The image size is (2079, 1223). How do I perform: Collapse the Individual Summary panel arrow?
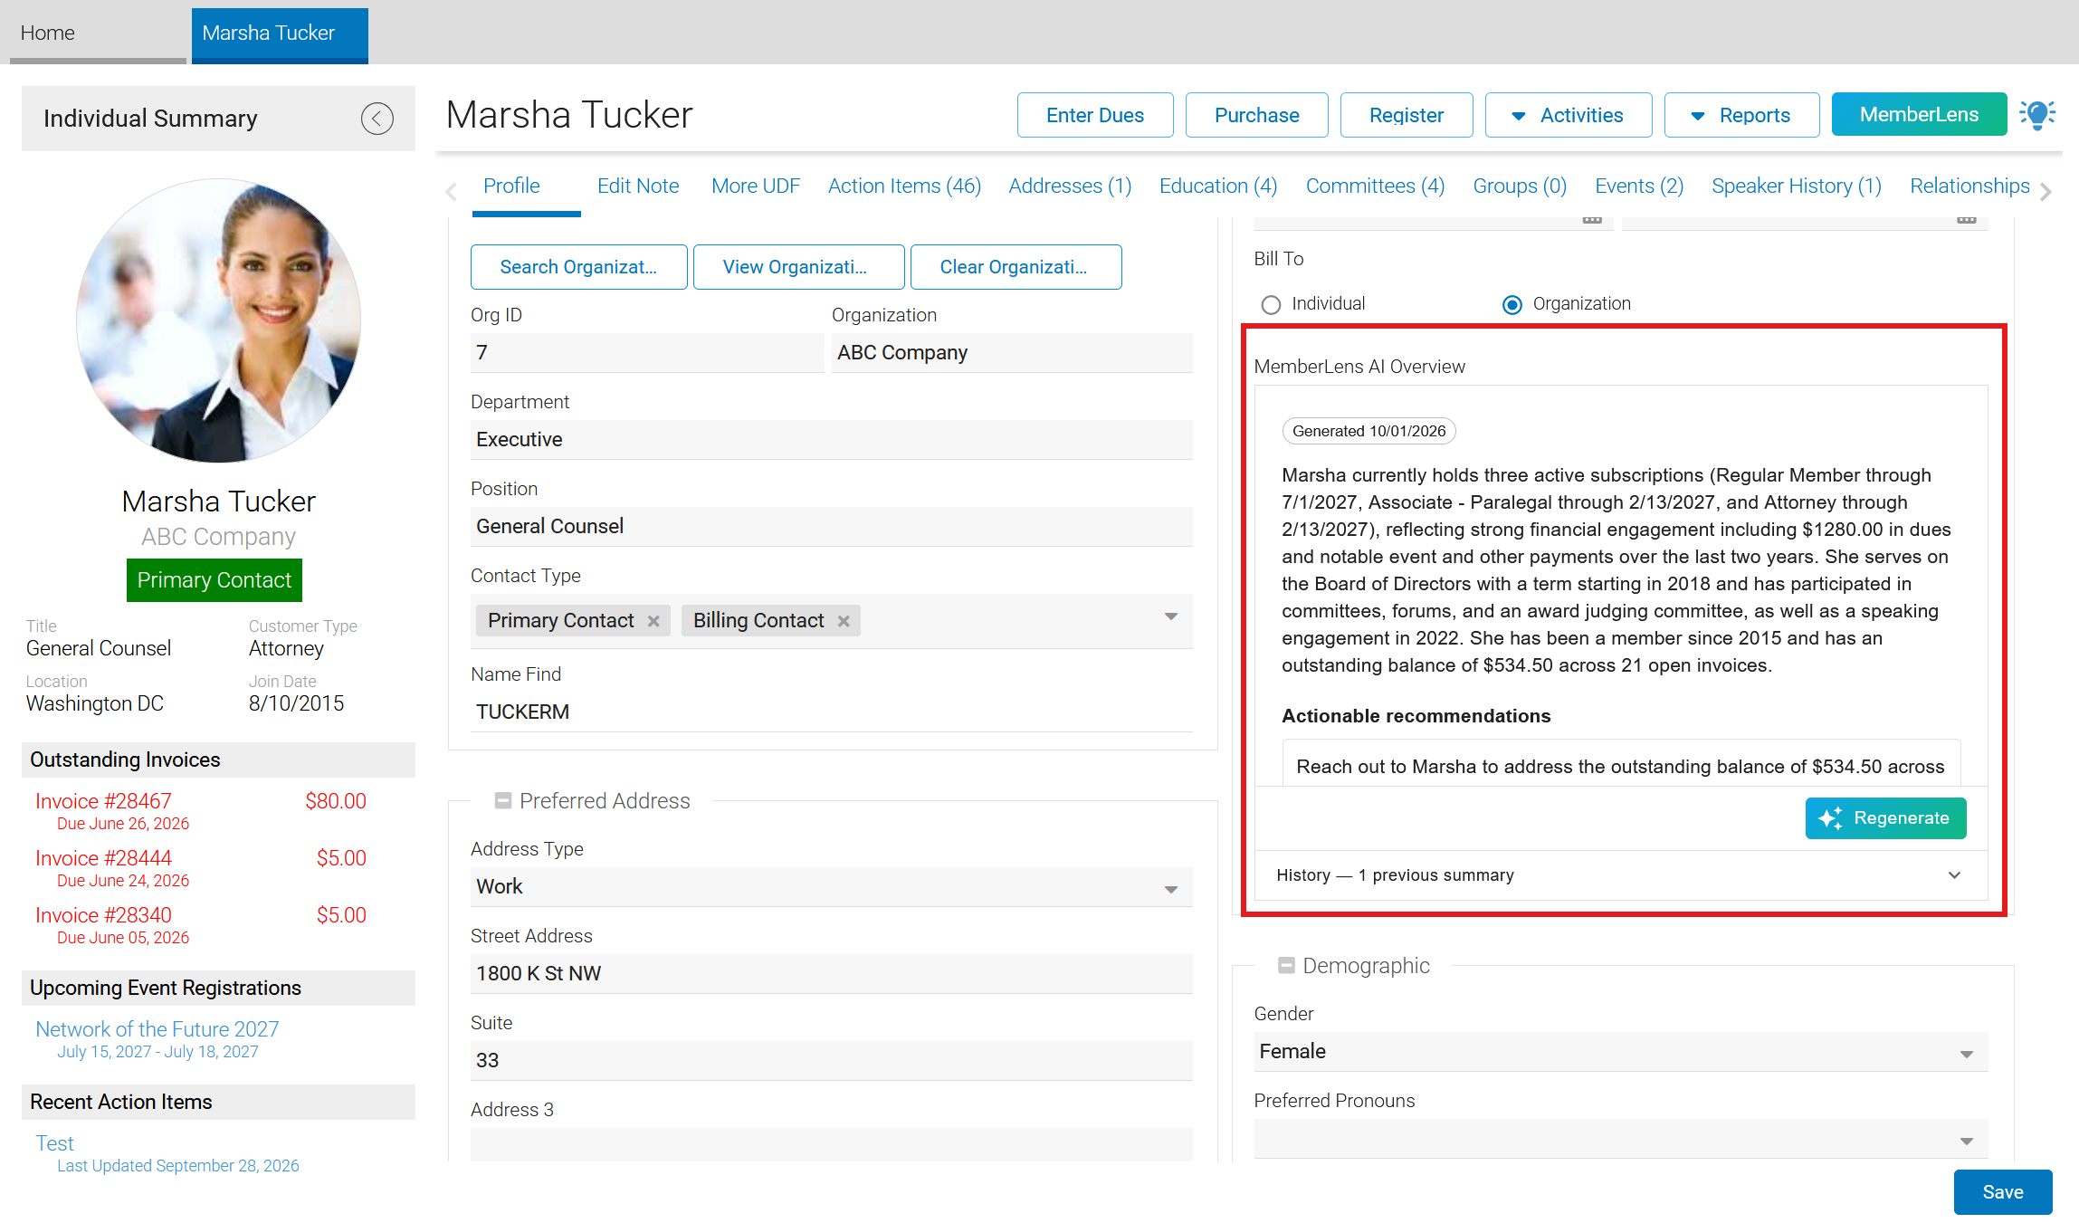[x=377, y=119]
